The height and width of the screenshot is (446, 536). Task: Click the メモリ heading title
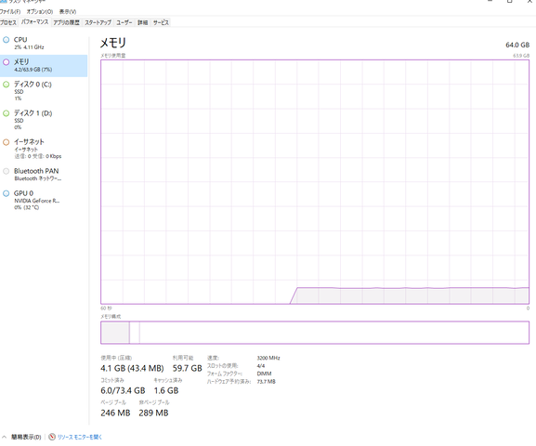pyautogui.click(x=113, y=43)
